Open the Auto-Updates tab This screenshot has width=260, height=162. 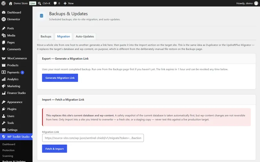coord(85,36)
